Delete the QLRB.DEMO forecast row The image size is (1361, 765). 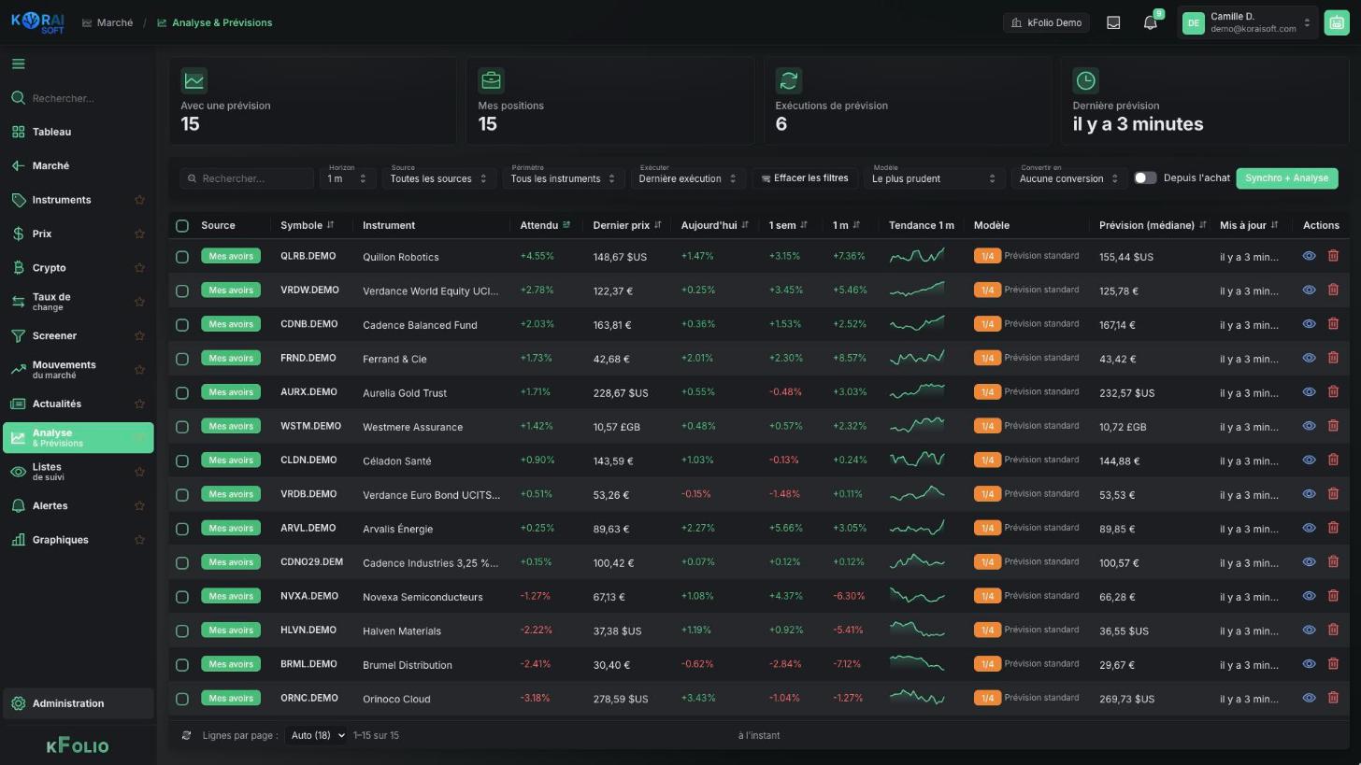pos(1333,256)
